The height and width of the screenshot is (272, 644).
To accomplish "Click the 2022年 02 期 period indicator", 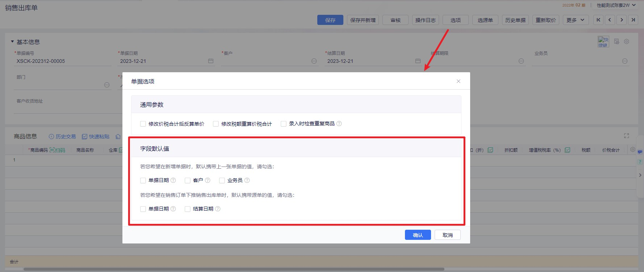I will click(x=574, y=5).
